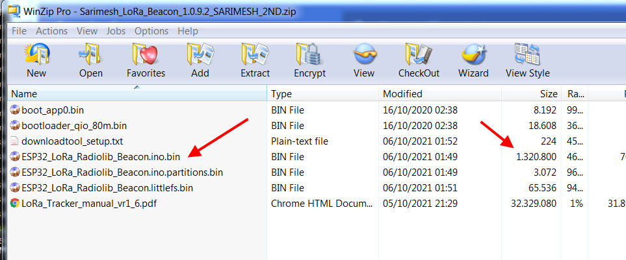Viewport: 626px width, 260px height.
Task: Select the littlefs.bin file icon
Action: (15, 187)
